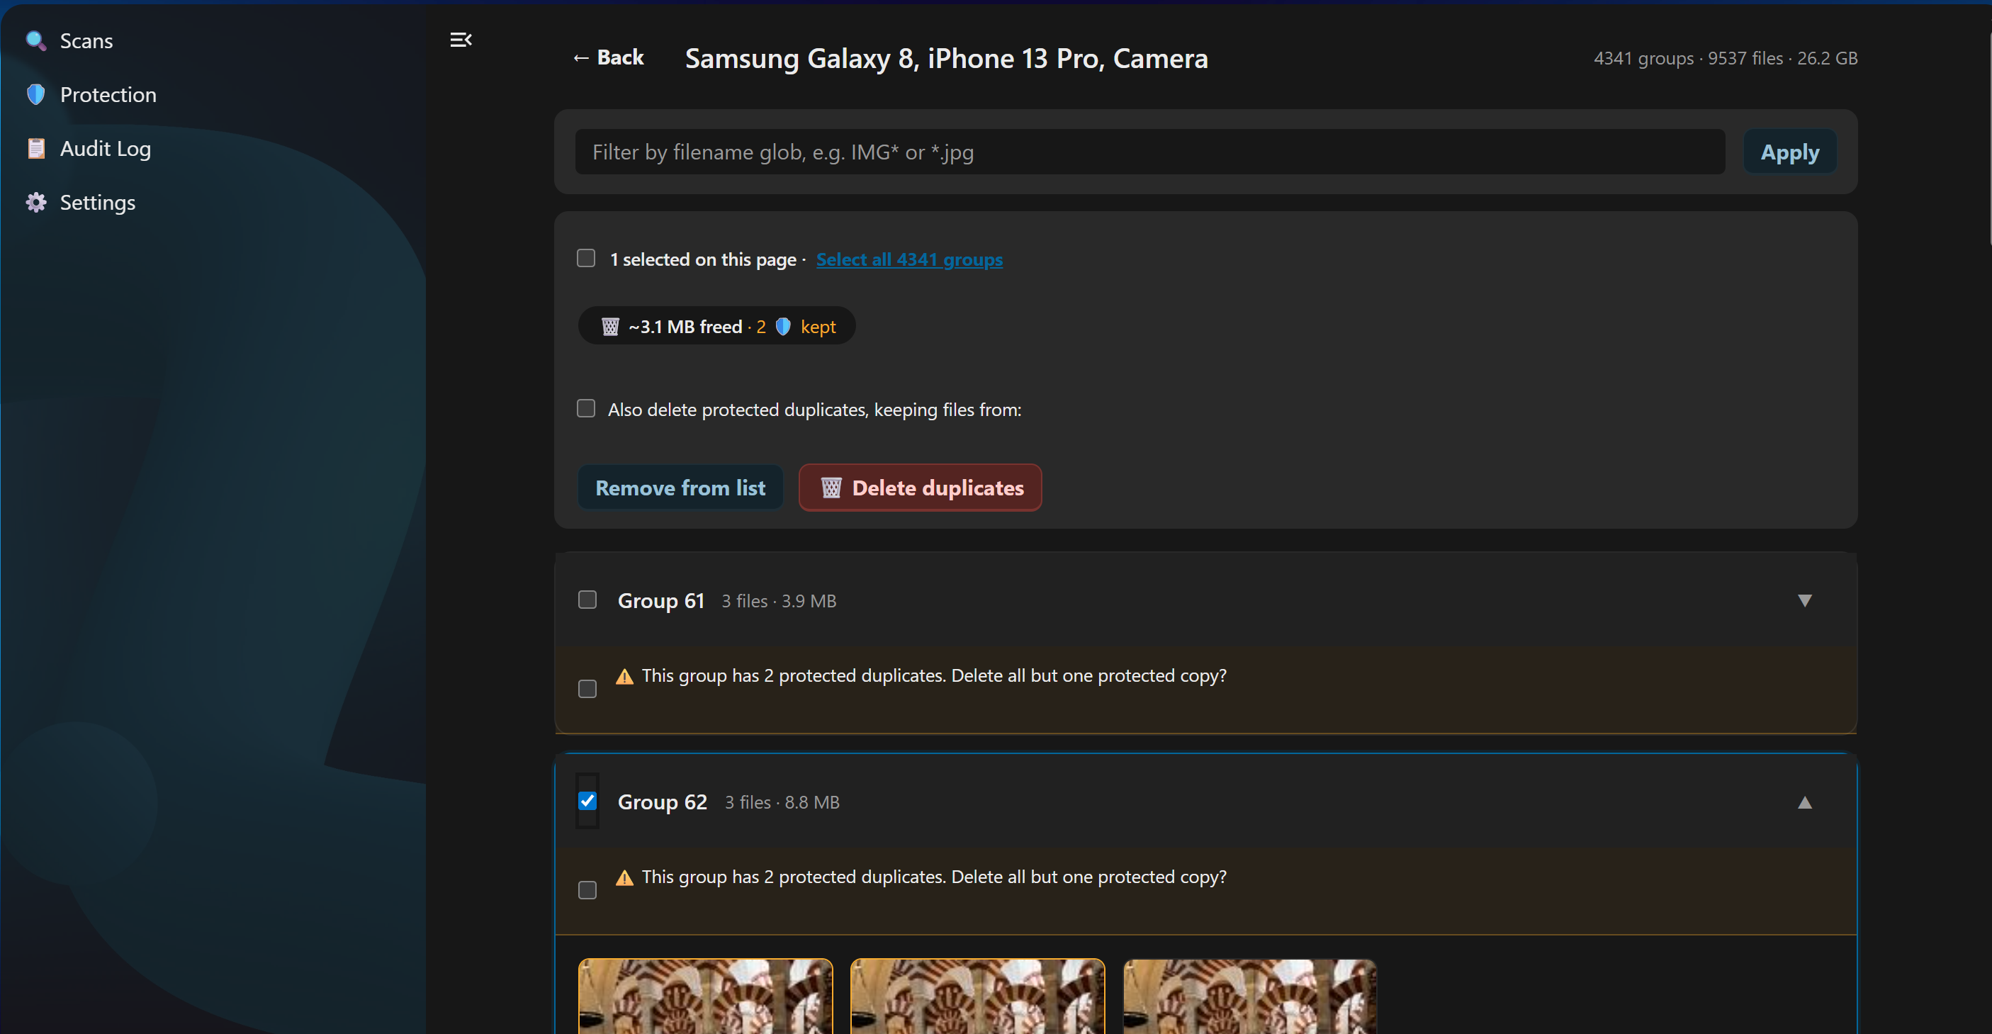Go back to previous screen
Viewport: 1992px width, 1034px height.
coord(609,57)
